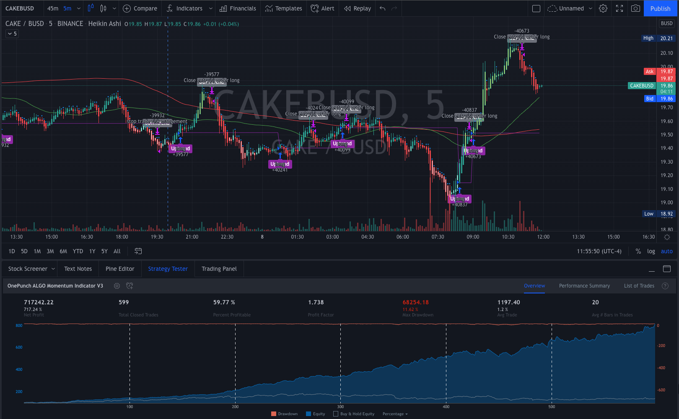Open Compare symbol tool
Viewport: 679px width, 419px height.
140,8
